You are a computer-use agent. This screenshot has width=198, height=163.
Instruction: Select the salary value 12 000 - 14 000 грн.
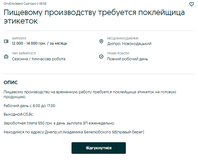click(40, 43)
